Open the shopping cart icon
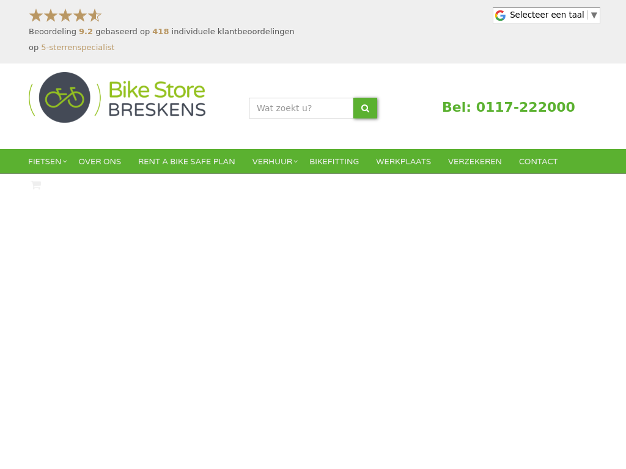Image resolution: width=626 pixels, height=469 pixels. 36,185
